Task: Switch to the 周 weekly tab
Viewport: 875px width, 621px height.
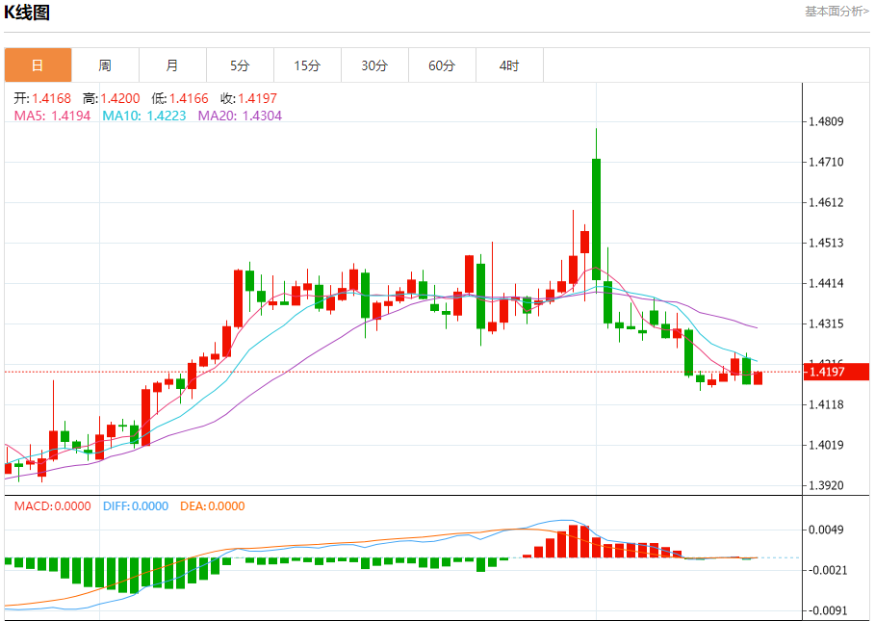Action: point(105,65)
